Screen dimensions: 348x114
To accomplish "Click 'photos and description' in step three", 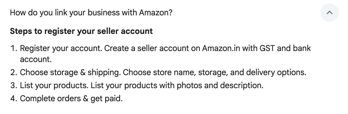I will click(220, 85).
